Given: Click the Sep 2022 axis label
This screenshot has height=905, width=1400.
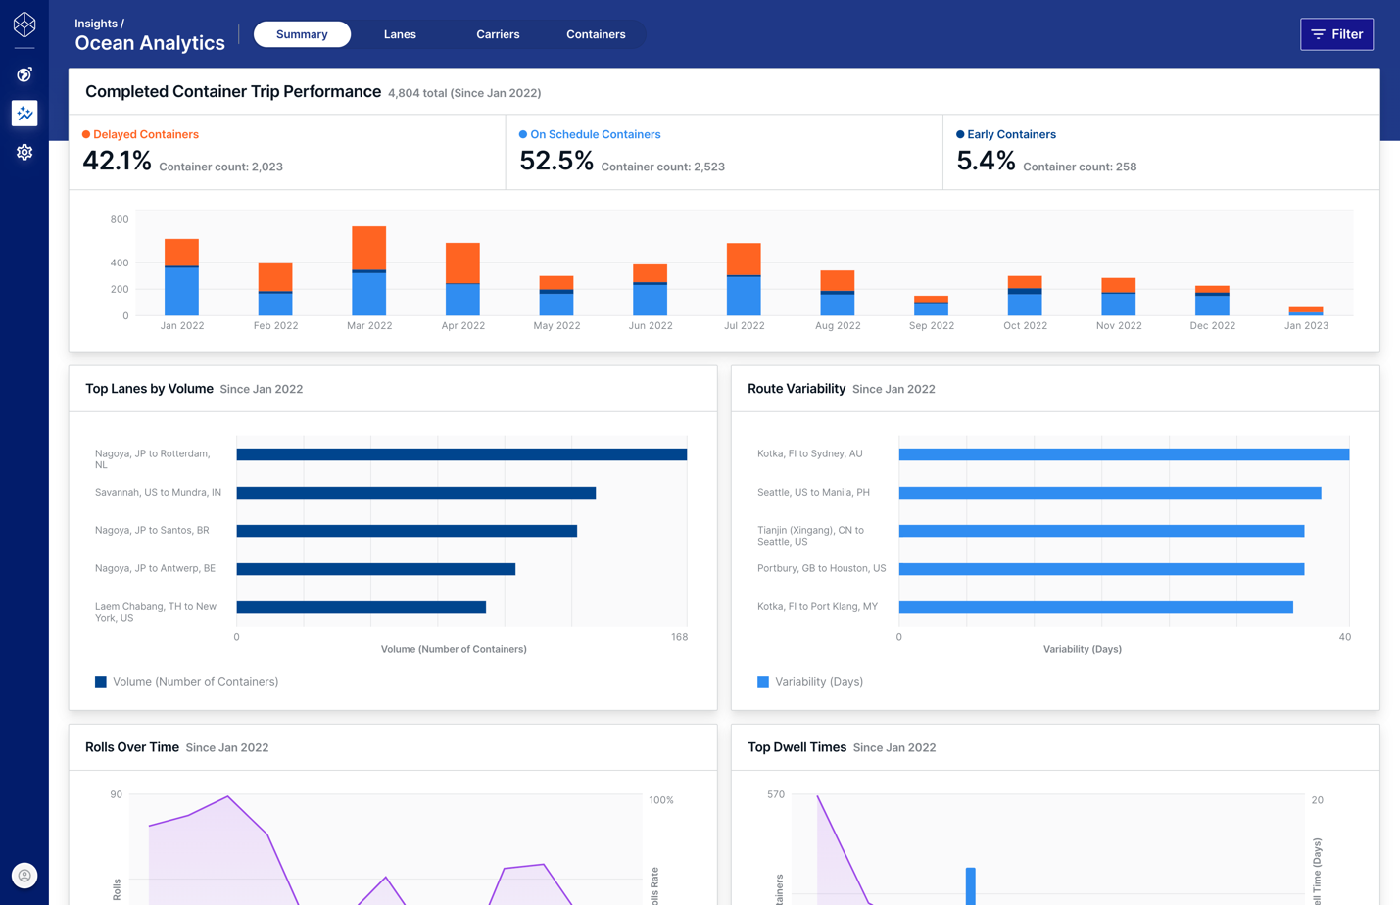Looking at the screenshot, I should [x=931, y=326].
